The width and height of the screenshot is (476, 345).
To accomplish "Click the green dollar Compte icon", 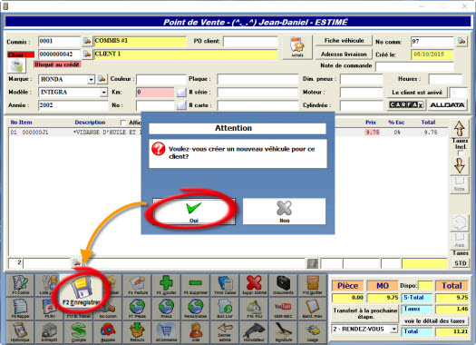I will pos(78,332).
